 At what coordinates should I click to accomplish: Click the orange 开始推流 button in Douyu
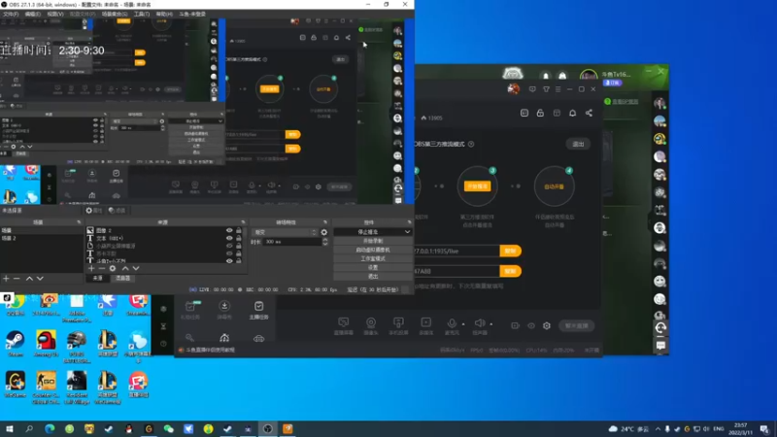point(477,186)
